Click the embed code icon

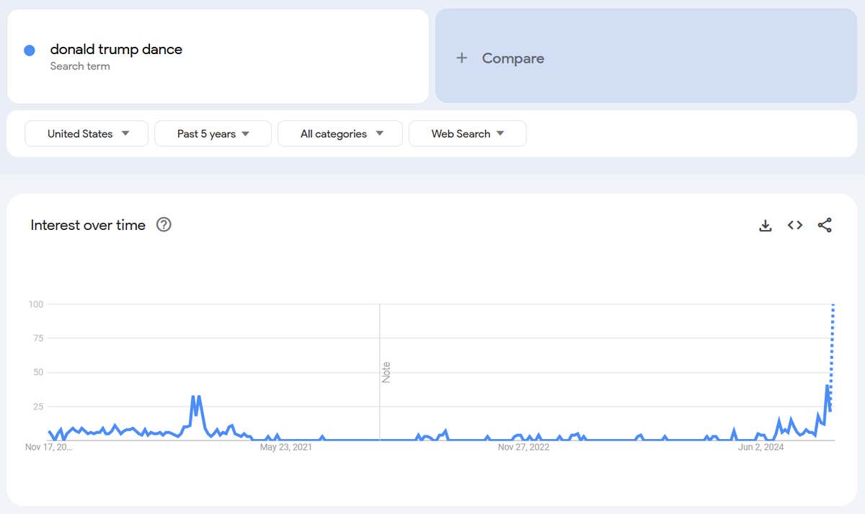pos(795,226)
